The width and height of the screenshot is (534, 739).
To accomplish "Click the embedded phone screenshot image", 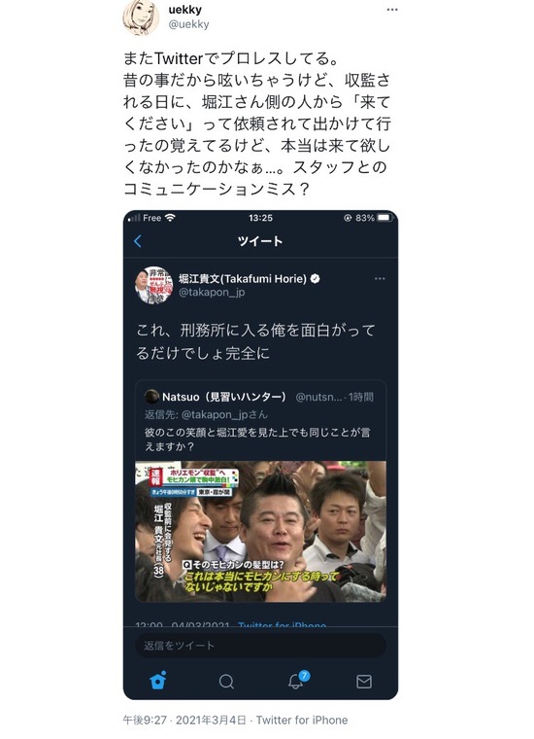I will point(260,455).
